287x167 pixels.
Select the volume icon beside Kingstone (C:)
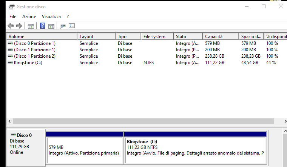pos(10,63)
